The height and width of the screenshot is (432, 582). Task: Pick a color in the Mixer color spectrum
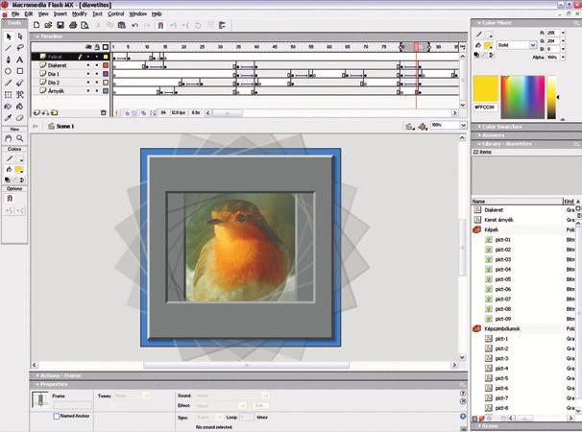522,97
